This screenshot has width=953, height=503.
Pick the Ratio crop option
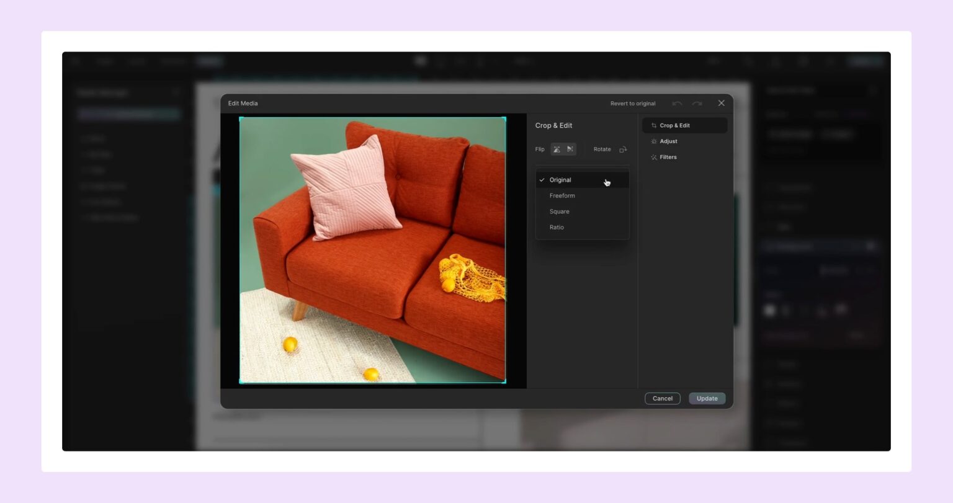(557, 228)
